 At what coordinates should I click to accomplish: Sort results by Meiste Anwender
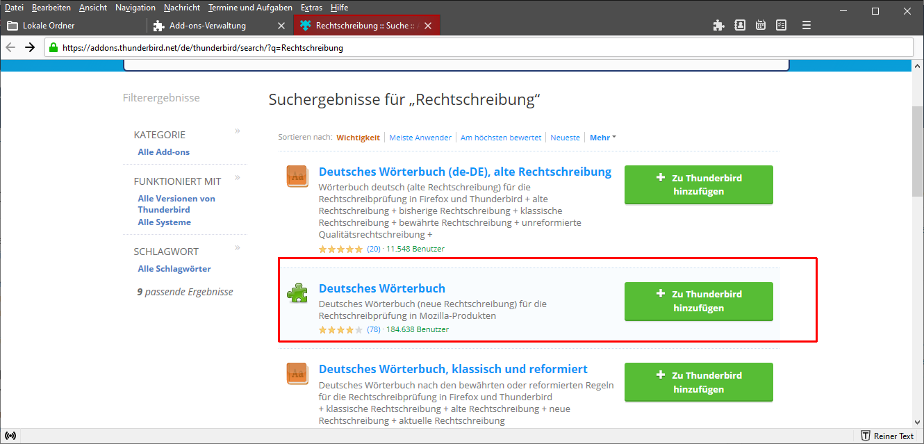pyautogui.click(x=420, y=138)
